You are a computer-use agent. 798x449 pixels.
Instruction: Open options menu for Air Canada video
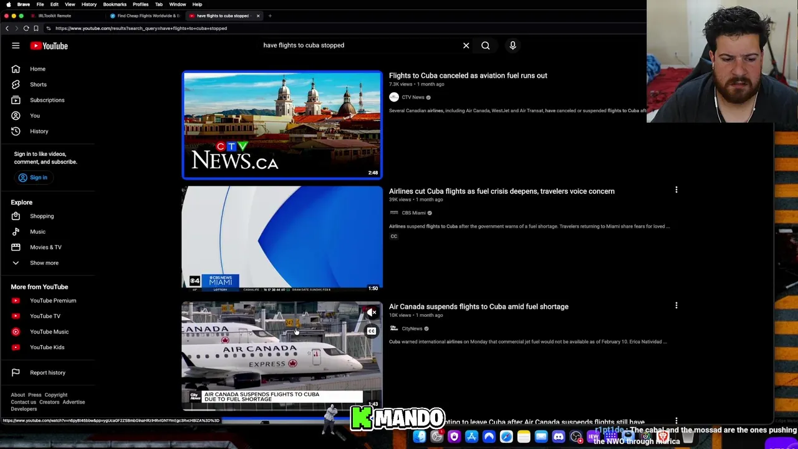(x=676, y=306)
